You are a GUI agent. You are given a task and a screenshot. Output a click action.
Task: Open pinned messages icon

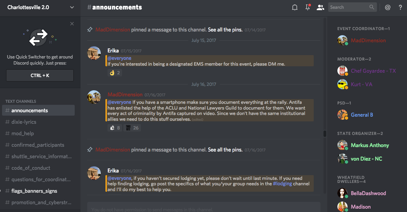pos(308,7)
